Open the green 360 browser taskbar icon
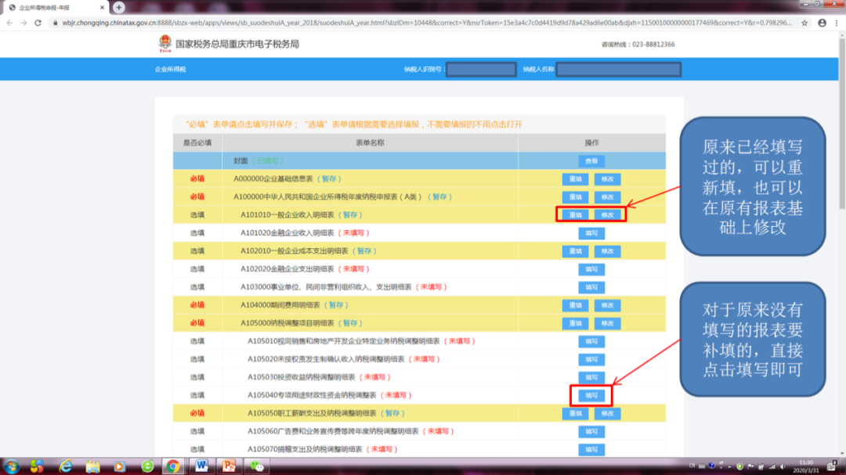Image resolution: width=846 pixels, height=475 pixels. [147, 466]
